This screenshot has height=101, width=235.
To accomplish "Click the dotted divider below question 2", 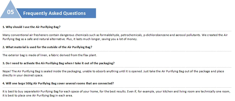I will [x=117, y=51].
